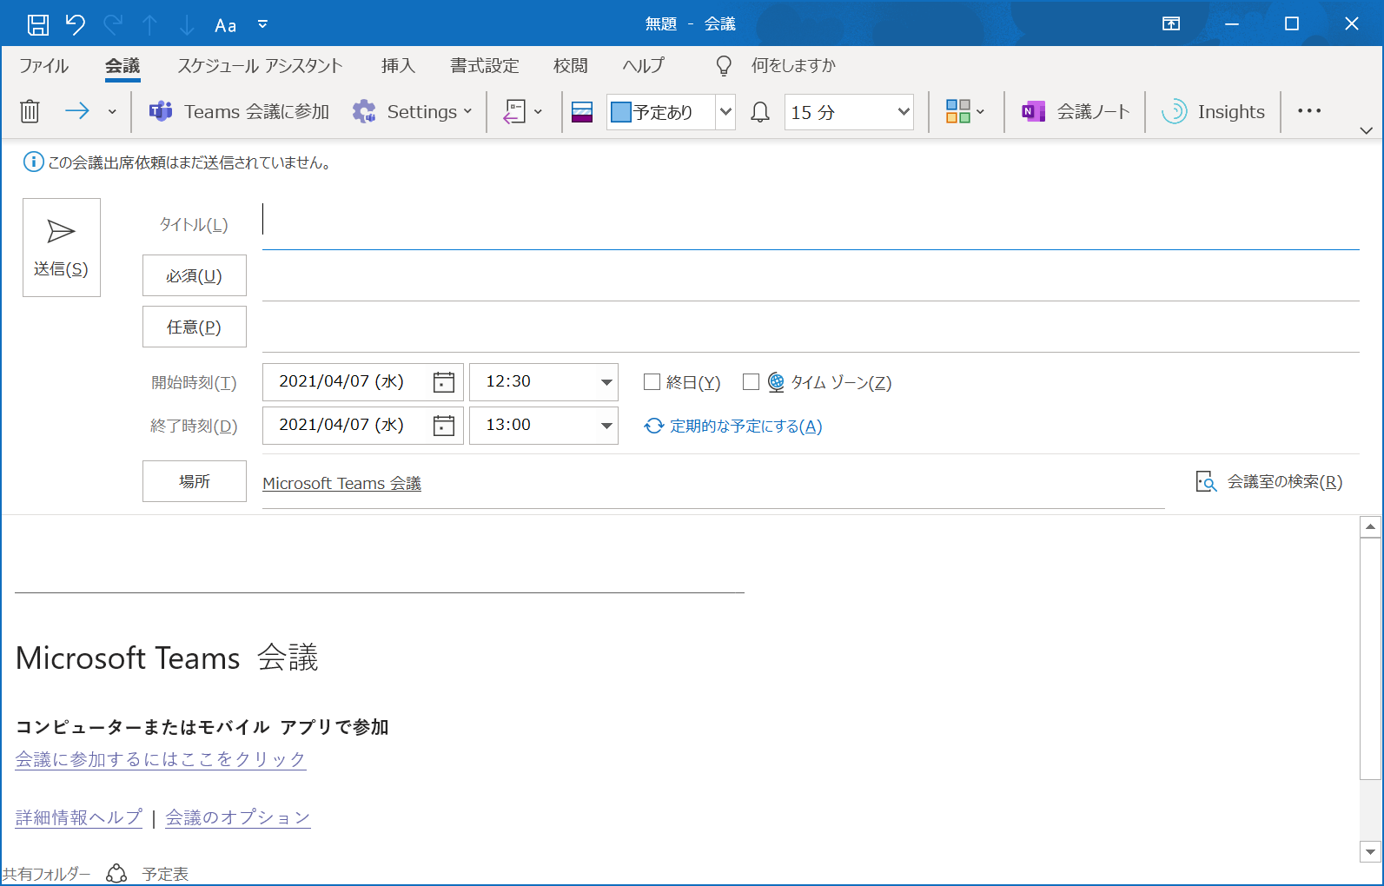Go to the next item with the down arrow
The image size is (1384, 886).
click(x=187, y=24)
